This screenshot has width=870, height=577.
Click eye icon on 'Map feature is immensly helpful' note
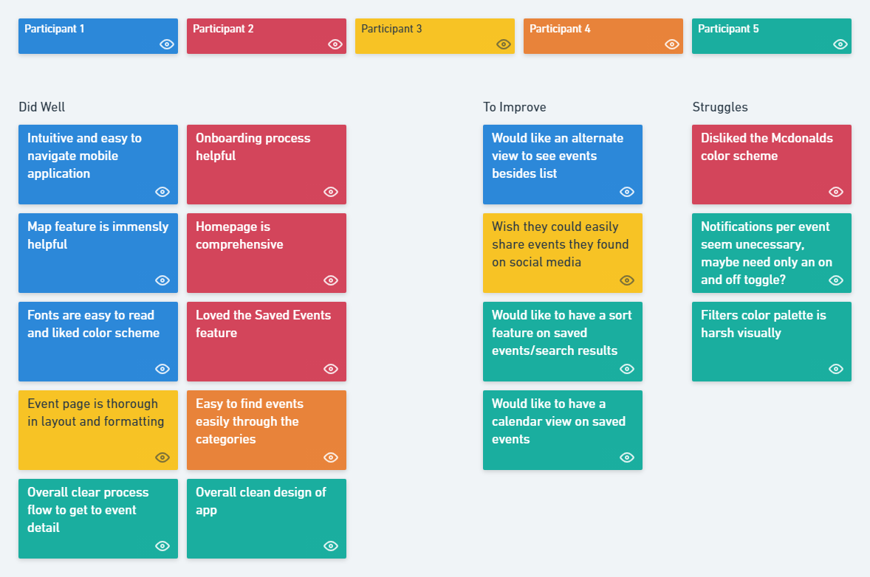point(162,280)
